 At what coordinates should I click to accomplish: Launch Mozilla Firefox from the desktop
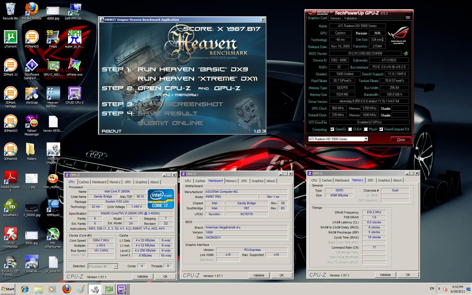tap(32, 11)
